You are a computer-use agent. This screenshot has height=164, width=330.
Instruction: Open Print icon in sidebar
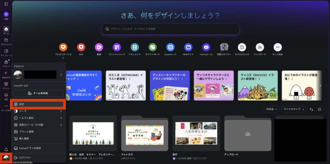pyautogui.click(x=6, y=84)
